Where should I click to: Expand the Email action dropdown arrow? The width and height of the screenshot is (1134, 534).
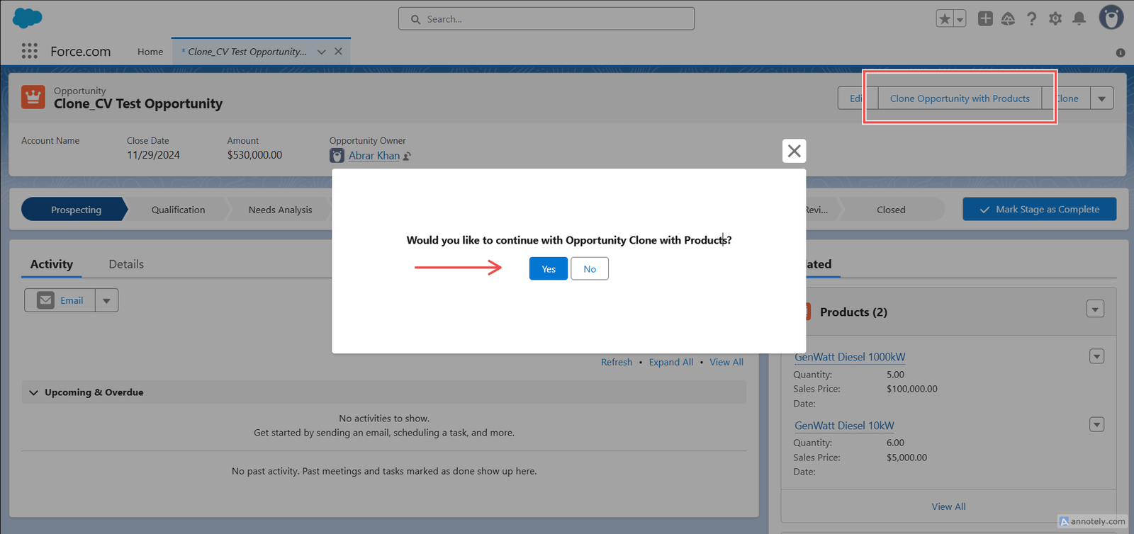[106, 300]
